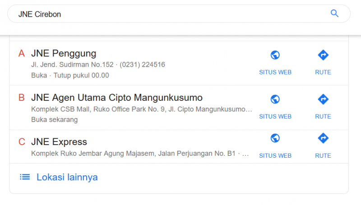Open globe icon for JNE Agen Utama
This screenshot has width=361, height=205.
pos(275,99)
